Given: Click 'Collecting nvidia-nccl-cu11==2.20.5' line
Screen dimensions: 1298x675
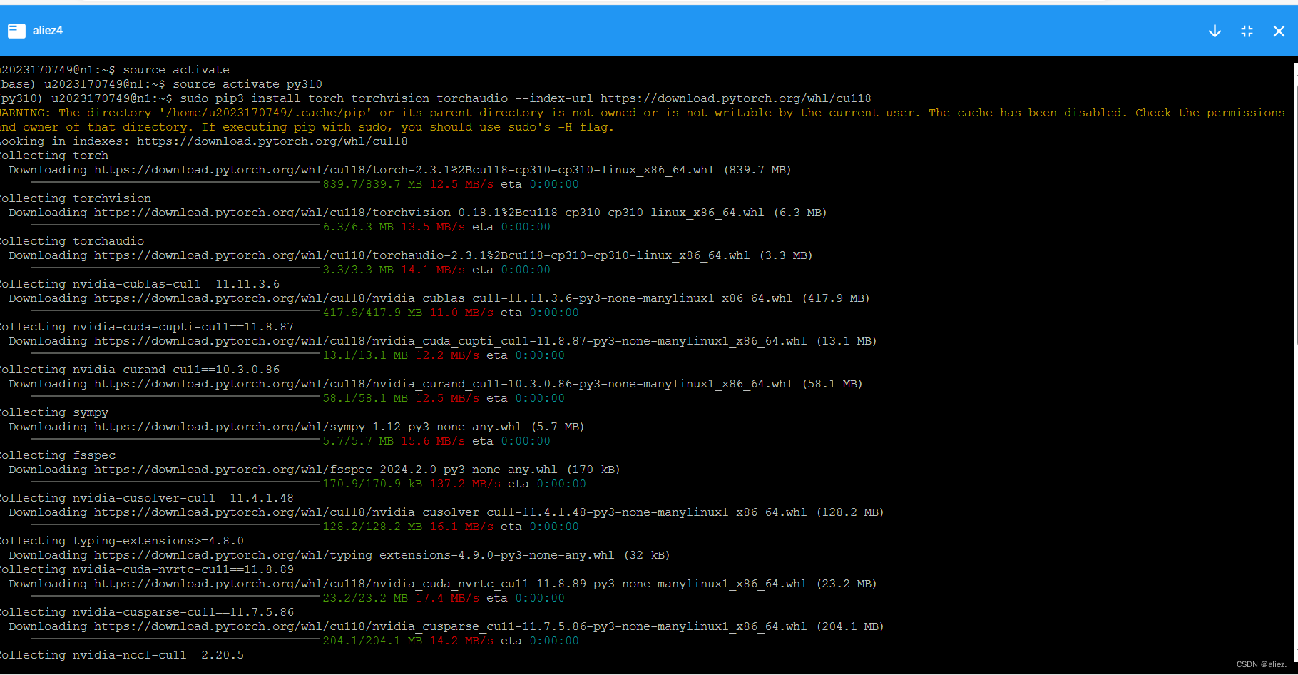Looking at the screenshot, I should (x=122, y=655).
